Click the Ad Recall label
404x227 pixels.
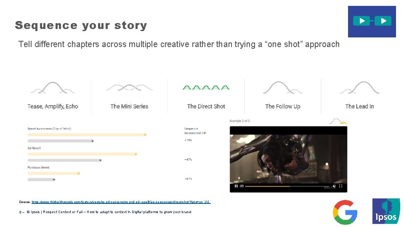[34, 148]
